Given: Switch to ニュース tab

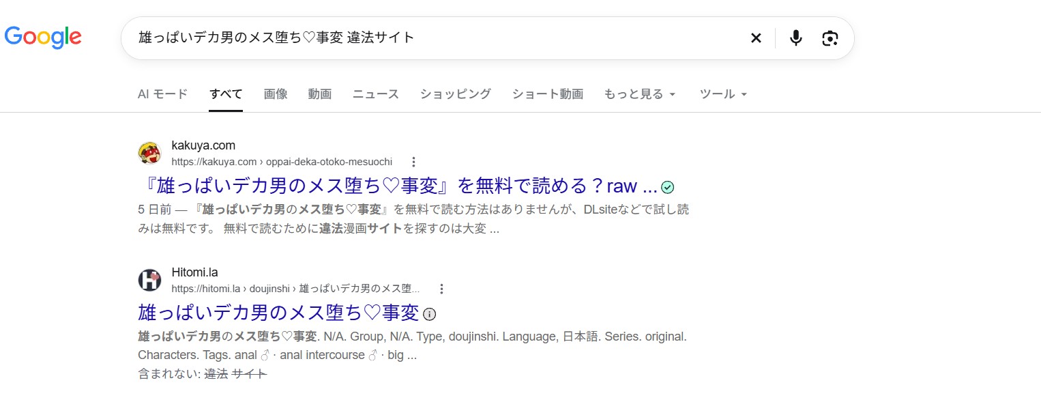Looking at the screenshot, I should (x=375, y=94).
